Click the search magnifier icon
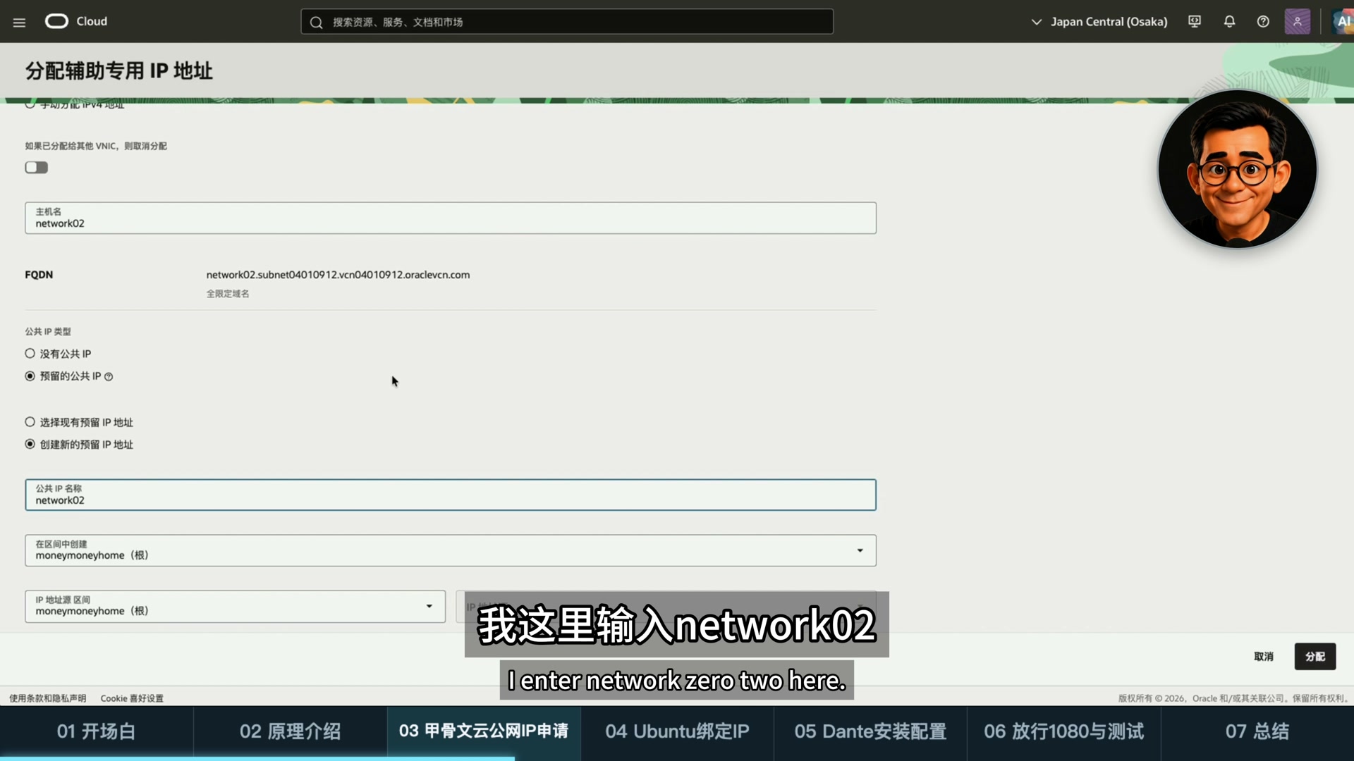 pos(317,22)
